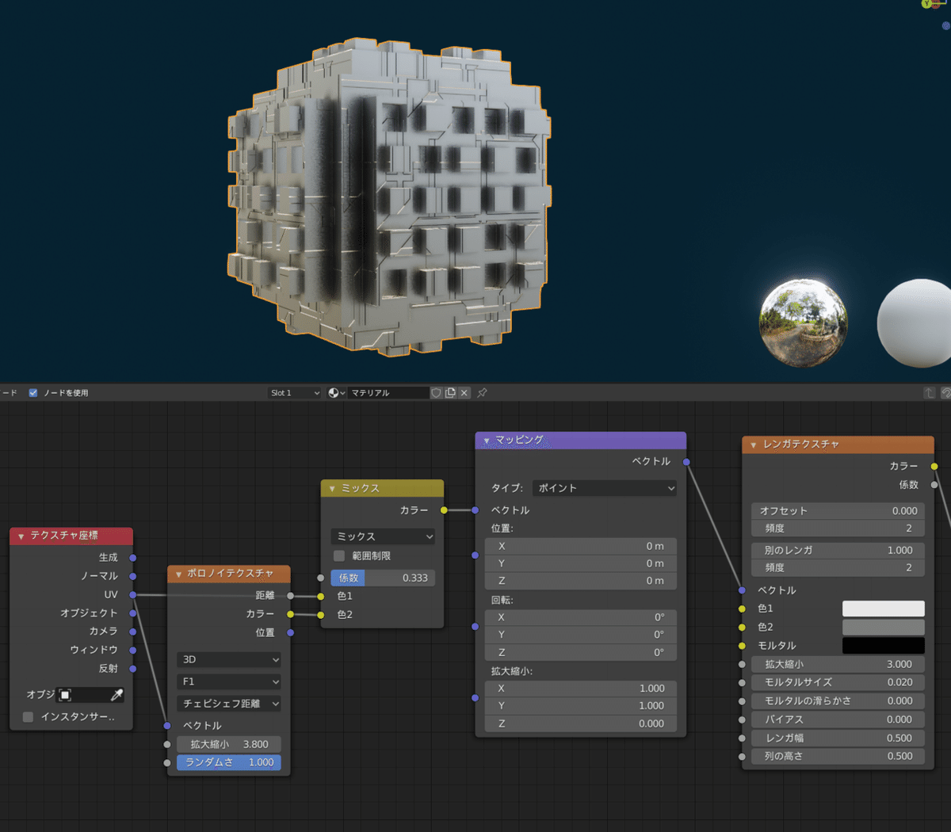Image resolution: width=951 pixels, height=832 pixels.
Task: Click the 拡大縮小 Z 0.000 field in マッピング
Action: tap(580, 723)
